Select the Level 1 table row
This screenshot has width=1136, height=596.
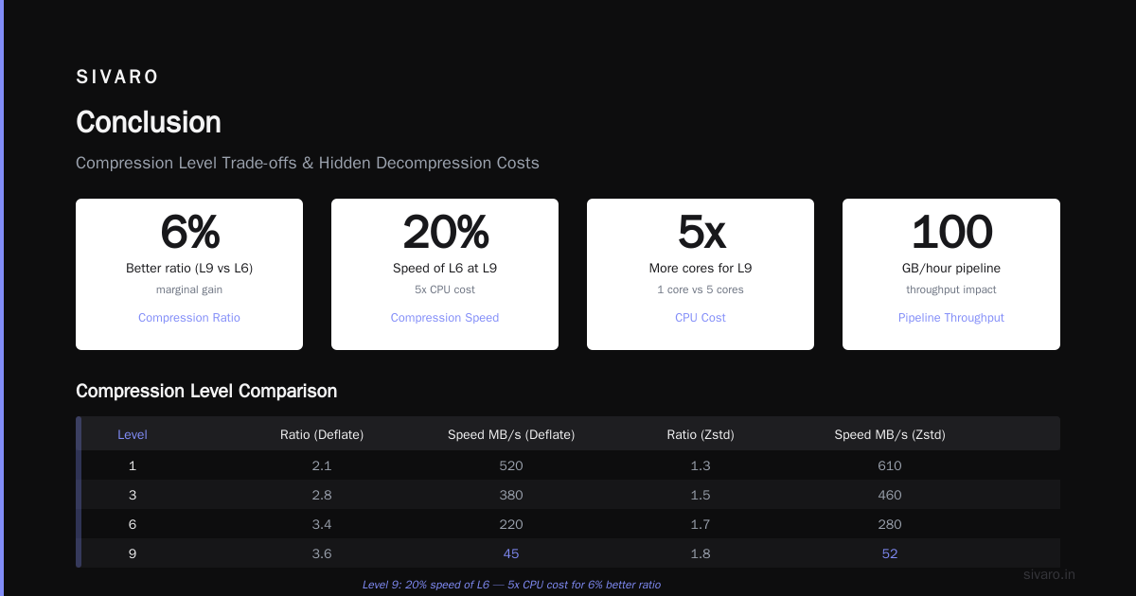pyautogui.click(x=571, y=465)
